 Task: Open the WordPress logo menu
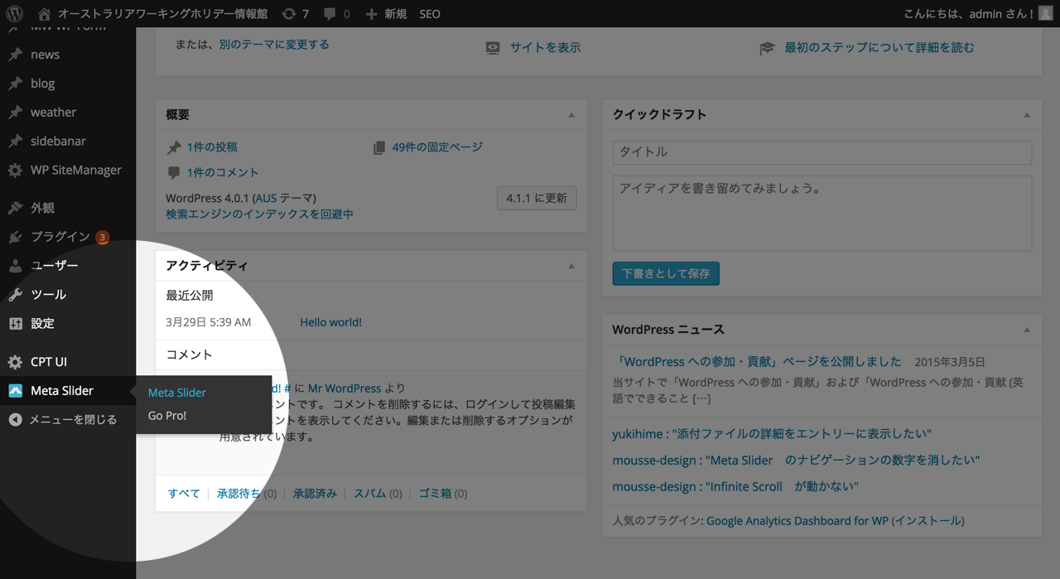[14, 13]
